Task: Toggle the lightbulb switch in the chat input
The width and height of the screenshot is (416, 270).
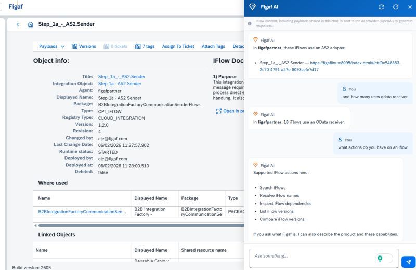Action: pos(384,258)
